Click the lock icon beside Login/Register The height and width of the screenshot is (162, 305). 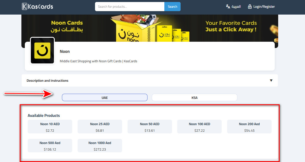(x=250, y=6)
